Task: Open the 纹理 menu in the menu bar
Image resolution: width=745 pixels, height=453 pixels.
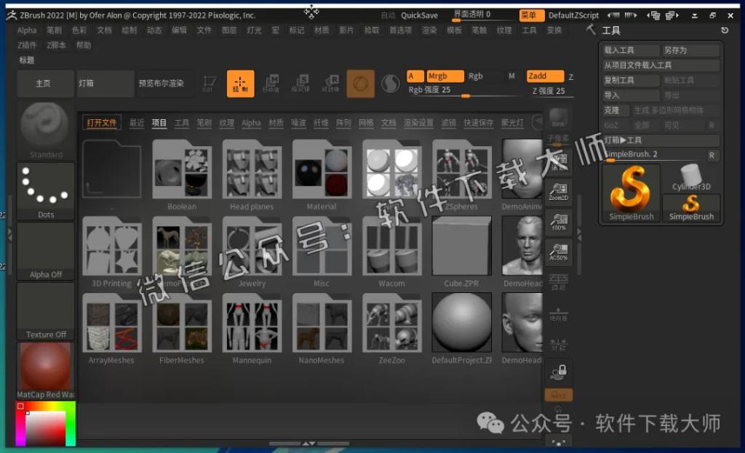Action: 504,31
